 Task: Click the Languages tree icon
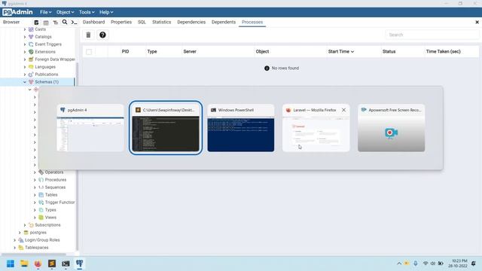[x=31, y=67]
